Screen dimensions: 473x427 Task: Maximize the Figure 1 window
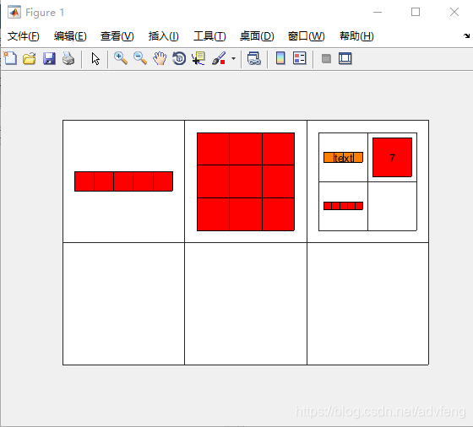point(416,12)
